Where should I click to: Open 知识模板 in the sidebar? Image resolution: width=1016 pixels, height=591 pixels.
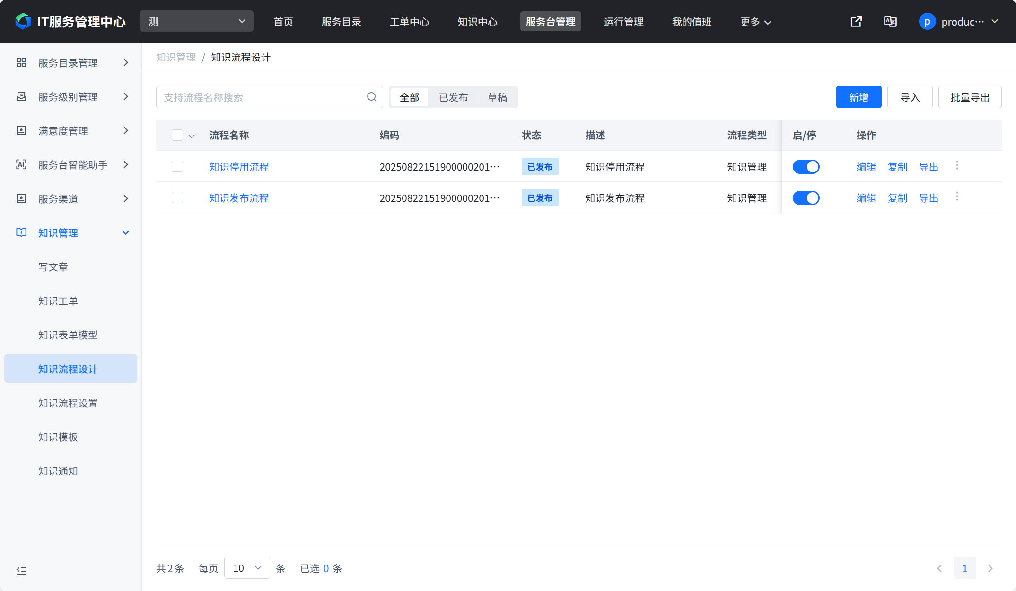(x=58, y=437)
